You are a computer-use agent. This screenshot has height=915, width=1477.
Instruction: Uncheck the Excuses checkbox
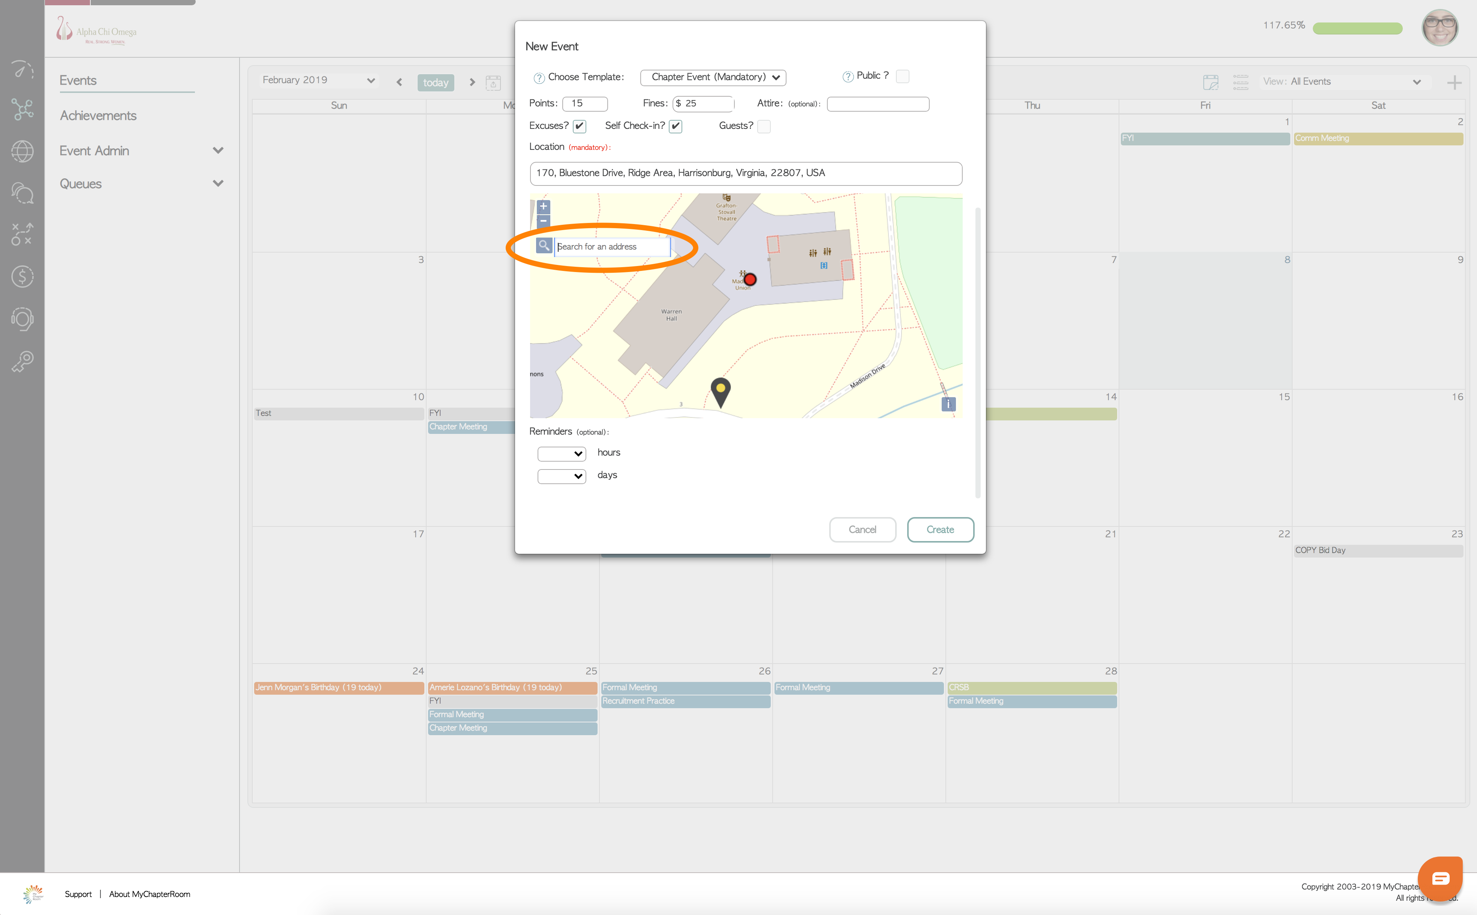click(x=579, y=126)
